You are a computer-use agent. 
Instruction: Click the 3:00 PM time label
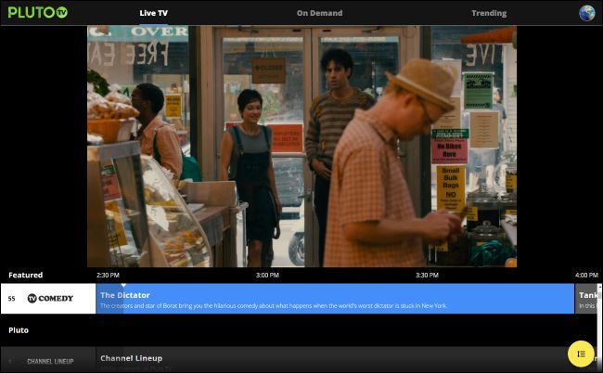point(267,275)
